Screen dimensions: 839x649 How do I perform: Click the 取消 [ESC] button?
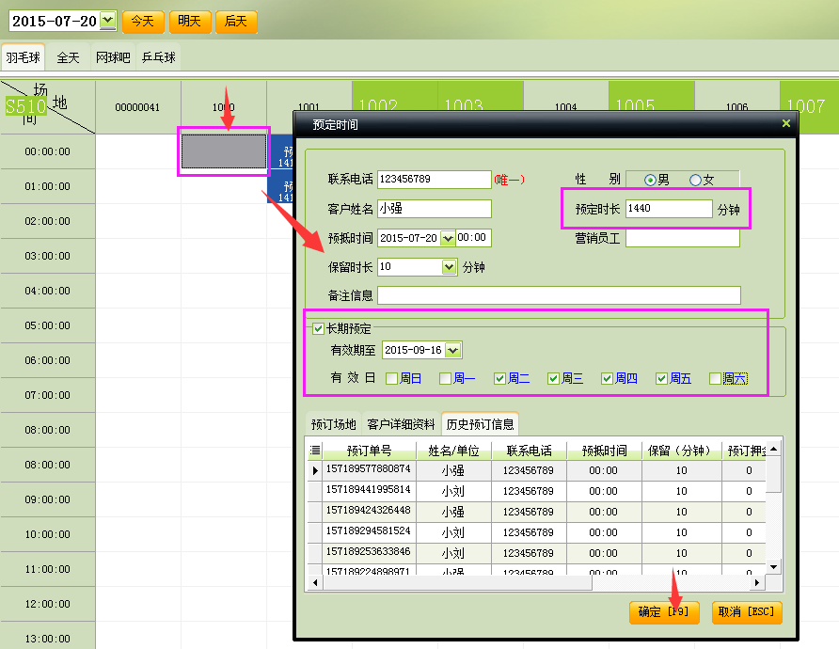tap(747, 612)
